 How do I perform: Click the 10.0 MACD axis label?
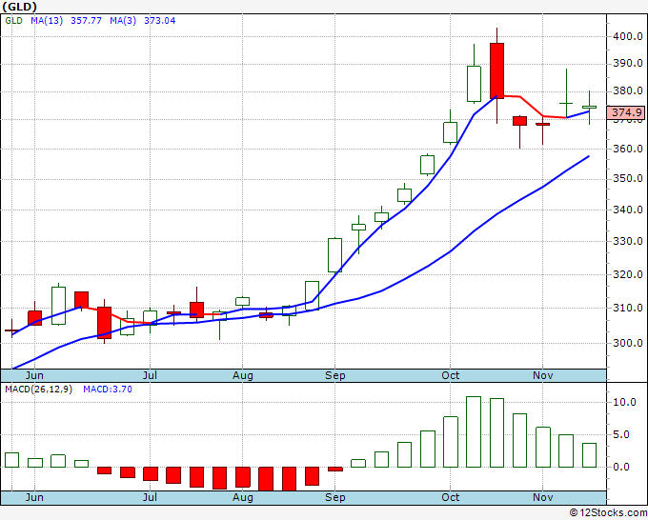click(x=624, y=402)
